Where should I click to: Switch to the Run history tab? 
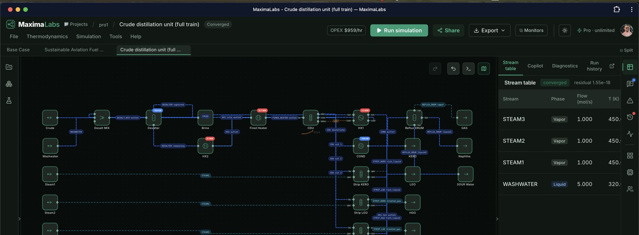pos(594,66)
